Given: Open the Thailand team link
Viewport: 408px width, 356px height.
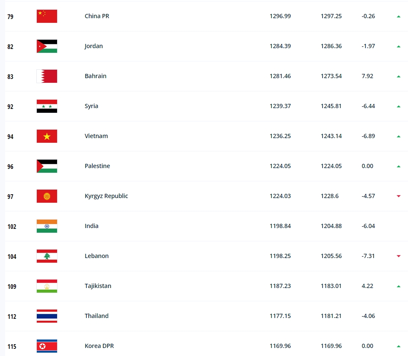Looking at the screenshot, I should coord(96,316).
